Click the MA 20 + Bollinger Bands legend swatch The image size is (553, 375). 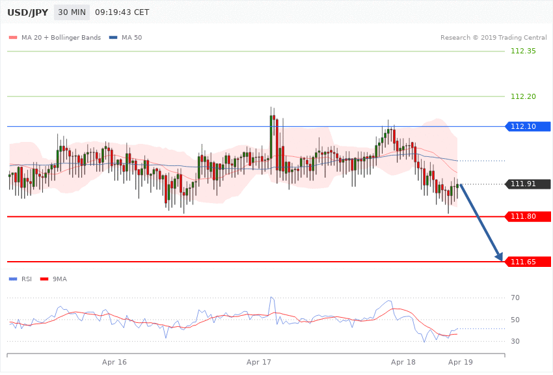tap(13, 37)
